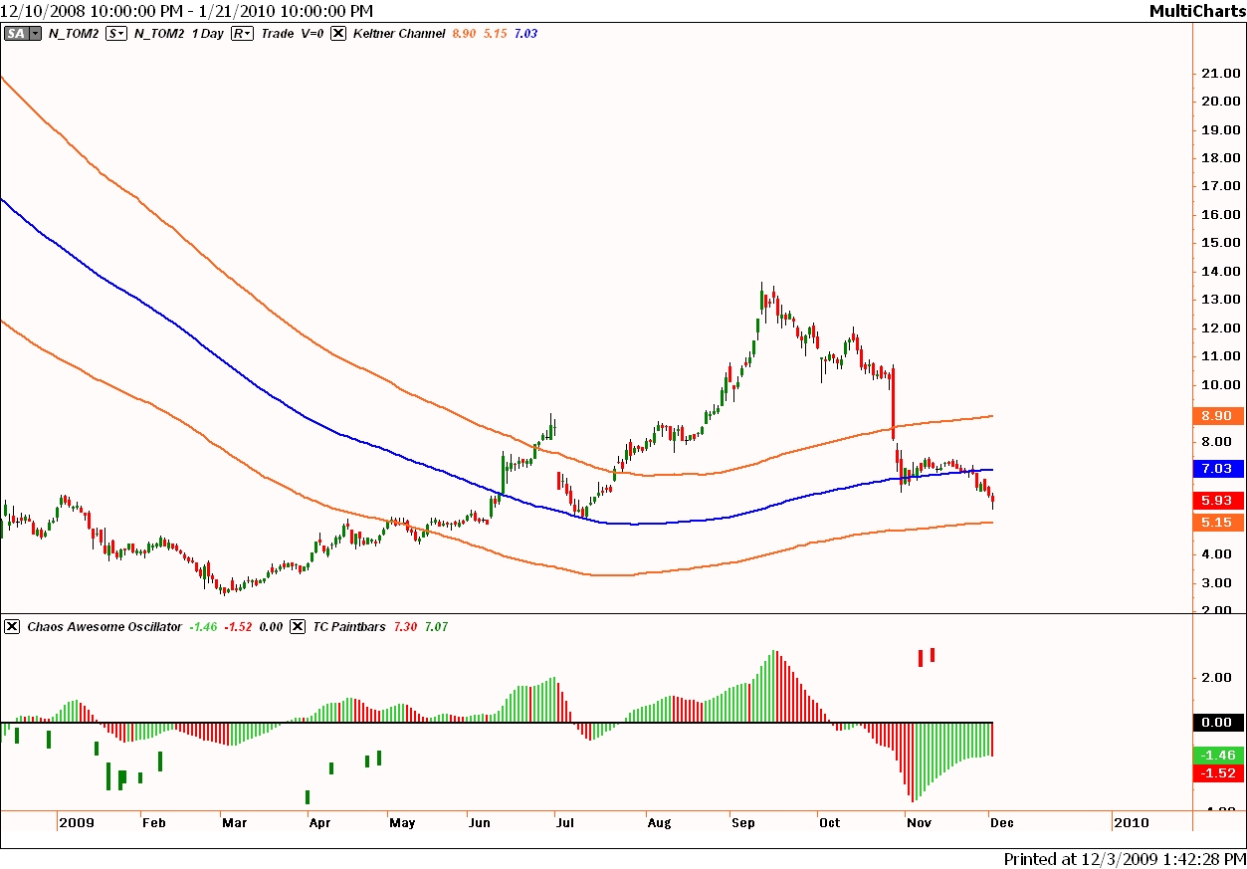The width and height of the screenshot is (1247, 869).
Task: Click the orange 8.90 upper band price marker
Action: [x=1218, y=416]
